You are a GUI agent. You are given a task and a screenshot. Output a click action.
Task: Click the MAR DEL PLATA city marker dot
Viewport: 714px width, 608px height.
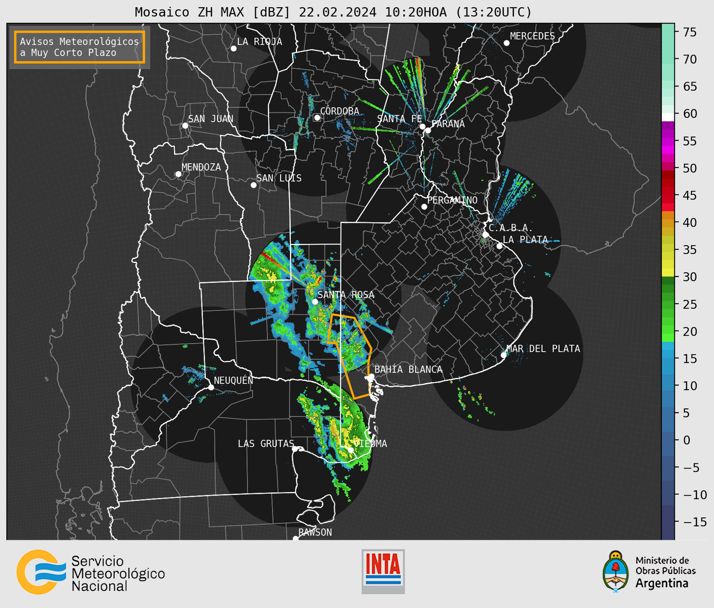click(x=504, y=355)
